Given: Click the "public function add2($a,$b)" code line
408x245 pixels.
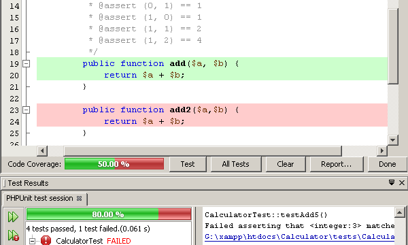Looking at the screenshot, I should pos(160,110).
